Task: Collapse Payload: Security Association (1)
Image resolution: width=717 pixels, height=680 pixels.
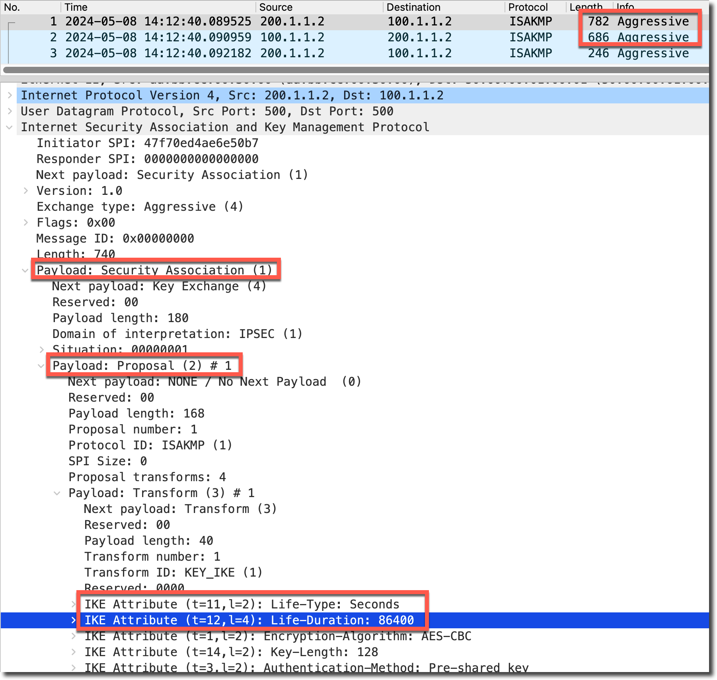Action: [25, 270]
